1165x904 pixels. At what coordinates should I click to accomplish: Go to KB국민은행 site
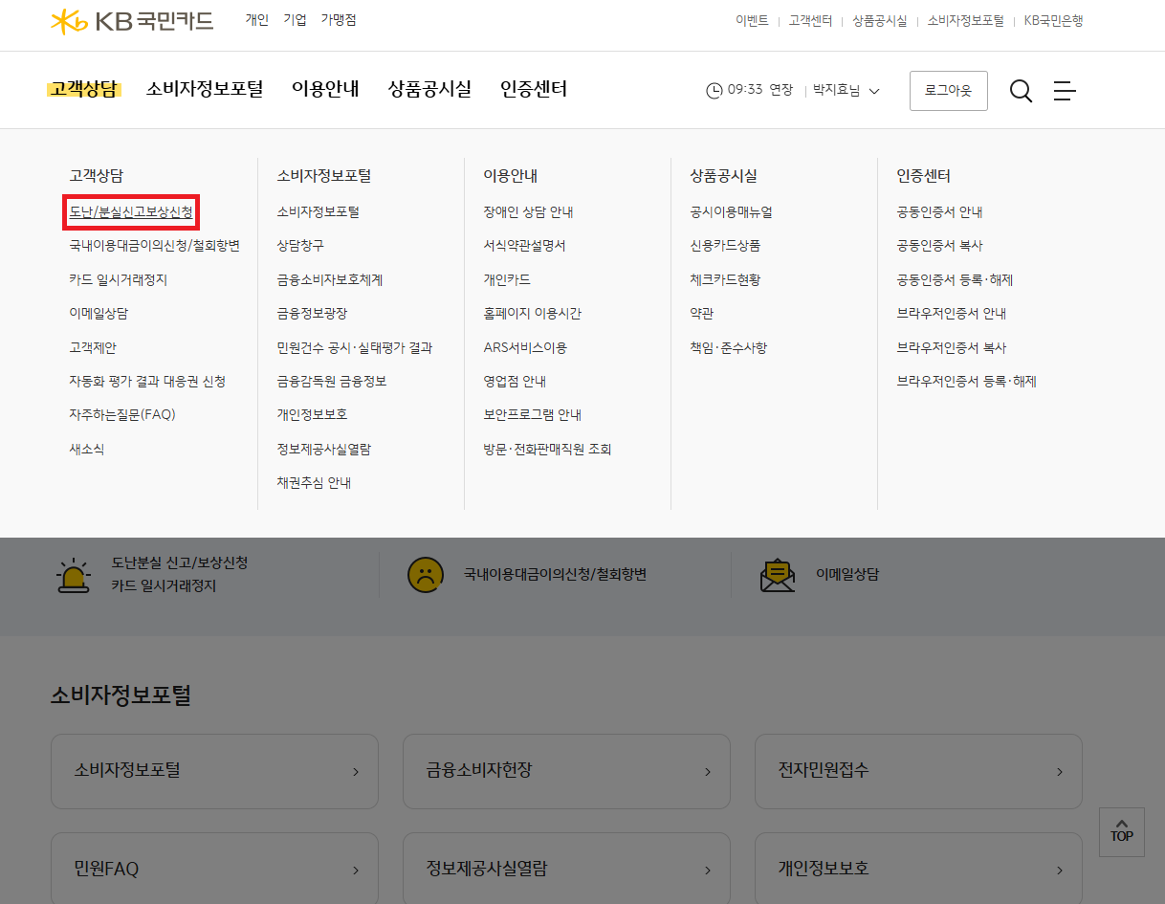point(1053,20)
